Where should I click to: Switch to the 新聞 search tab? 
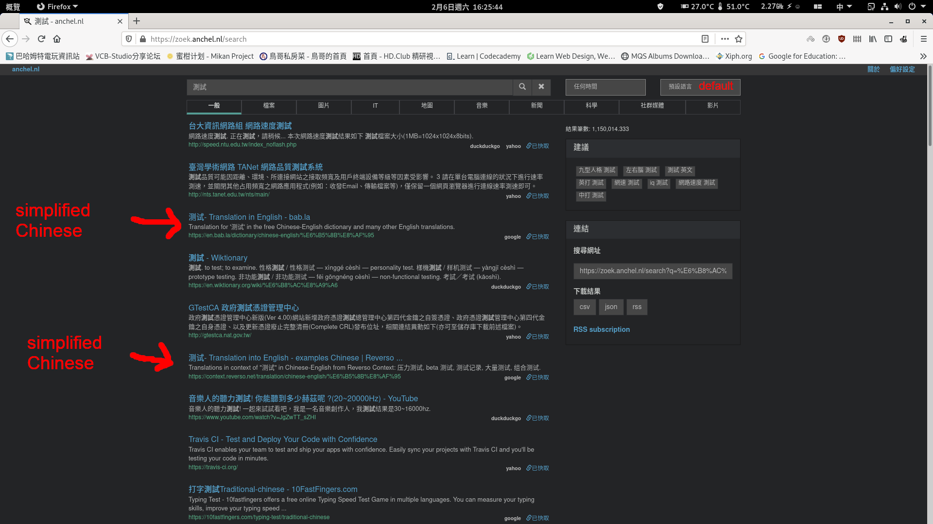point(536,106)
